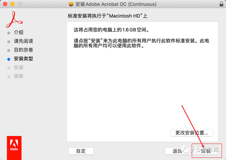Screen dimensions: 226x160
Task: Select the 介绍 step in sidebar
Action: click(19, 32)
